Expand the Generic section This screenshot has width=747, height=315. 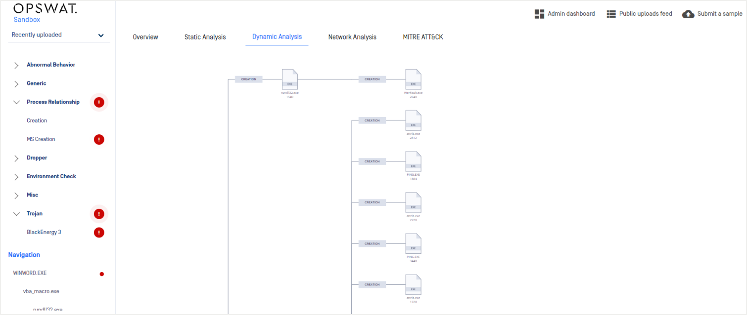pos(16,84)
